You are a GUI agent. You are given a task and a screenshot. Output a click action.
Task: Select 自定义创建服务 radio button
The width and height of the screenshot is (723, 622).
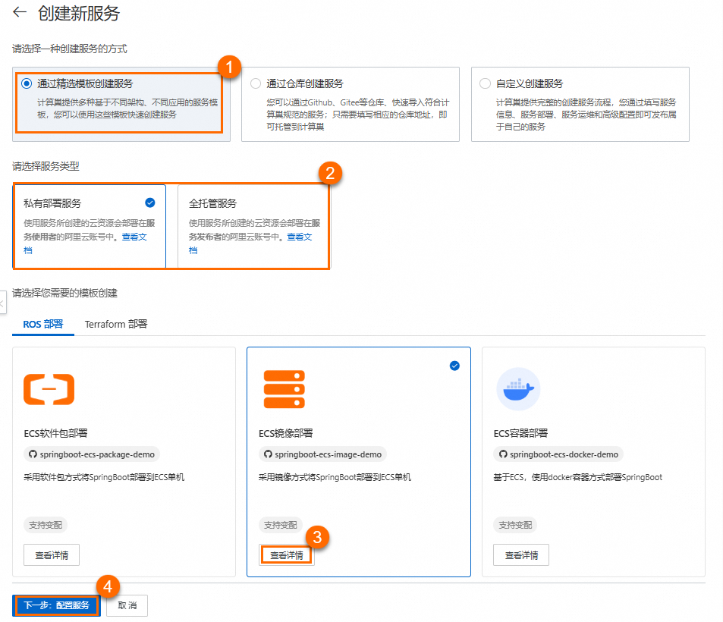tap(485, 83)
